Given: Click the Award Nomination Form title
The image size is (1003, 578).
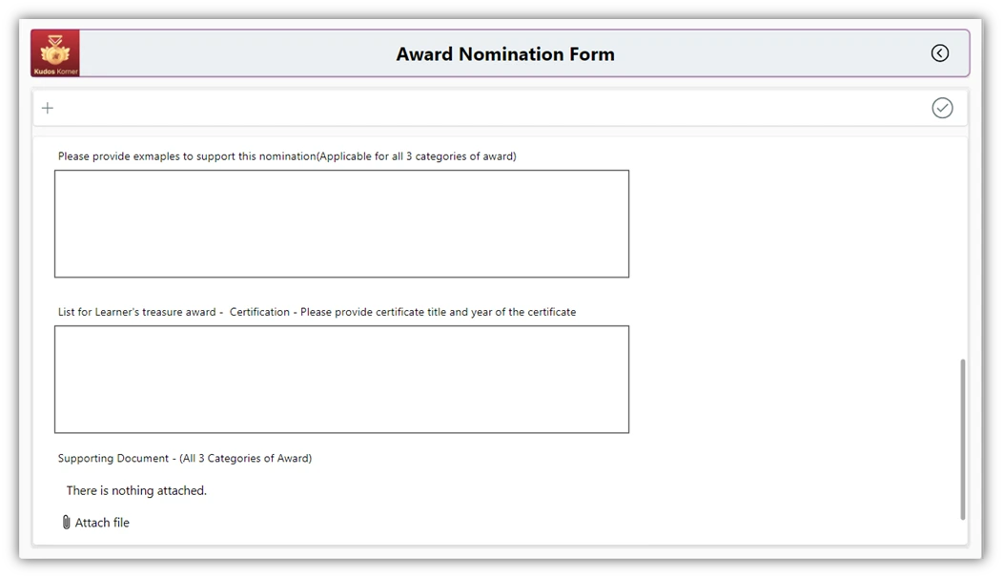Looking at the screenshot, I should click(x=505, y=54).
